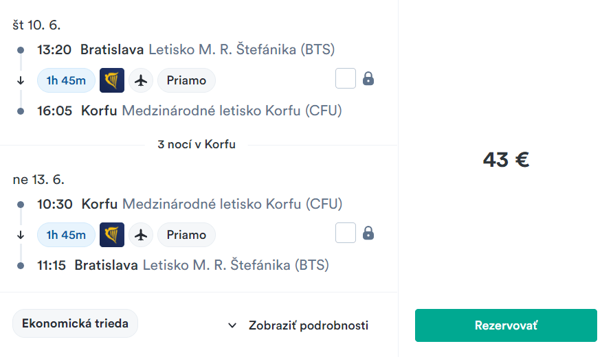This screenshot has width=613, height=357.
Task: Click airplane icon on return flight
Action: point(142,235)
